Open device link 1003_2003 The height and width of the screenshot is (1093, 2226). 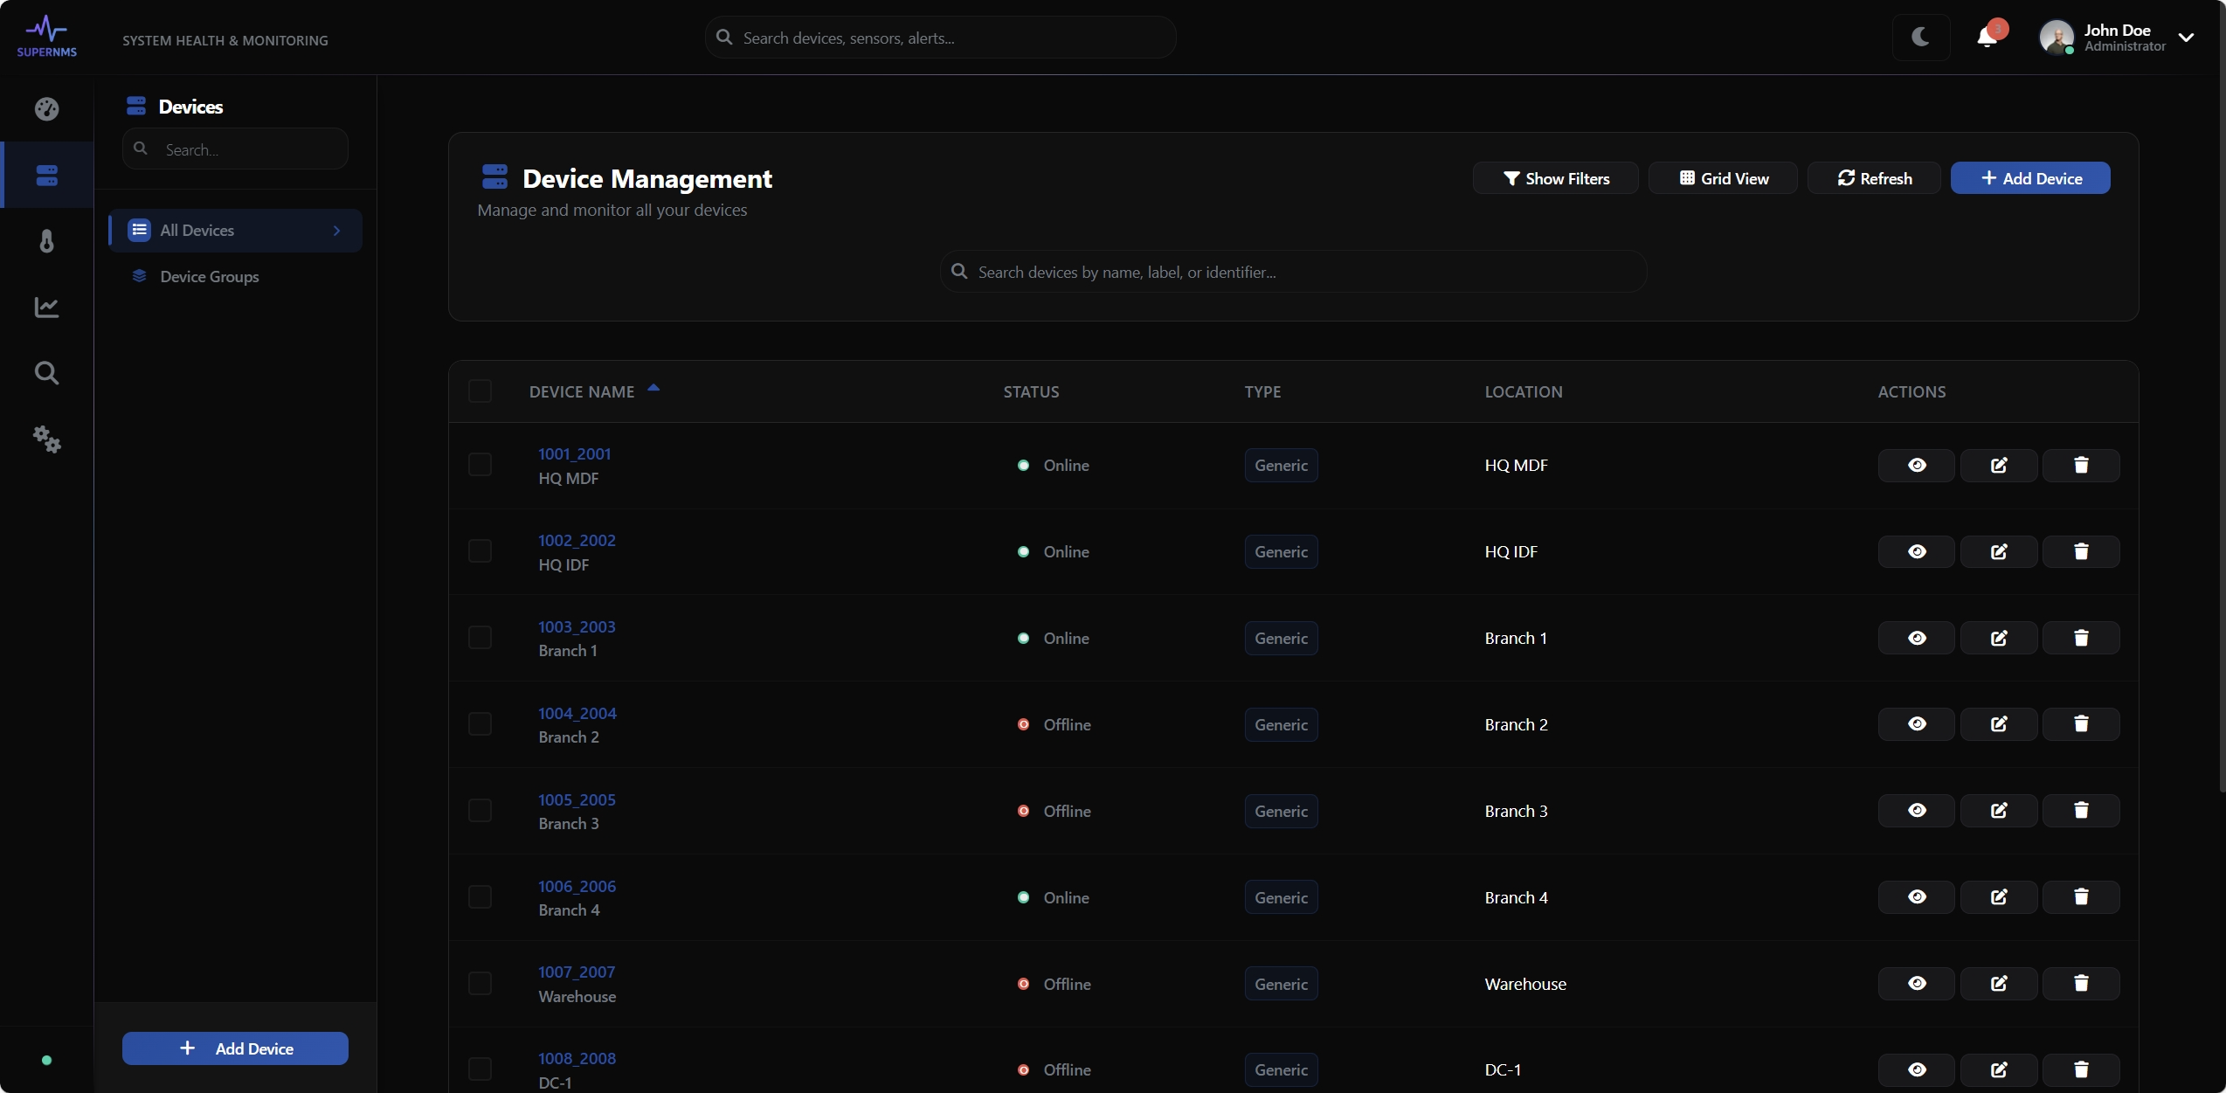pyautogui.click(x=577, y=626)
